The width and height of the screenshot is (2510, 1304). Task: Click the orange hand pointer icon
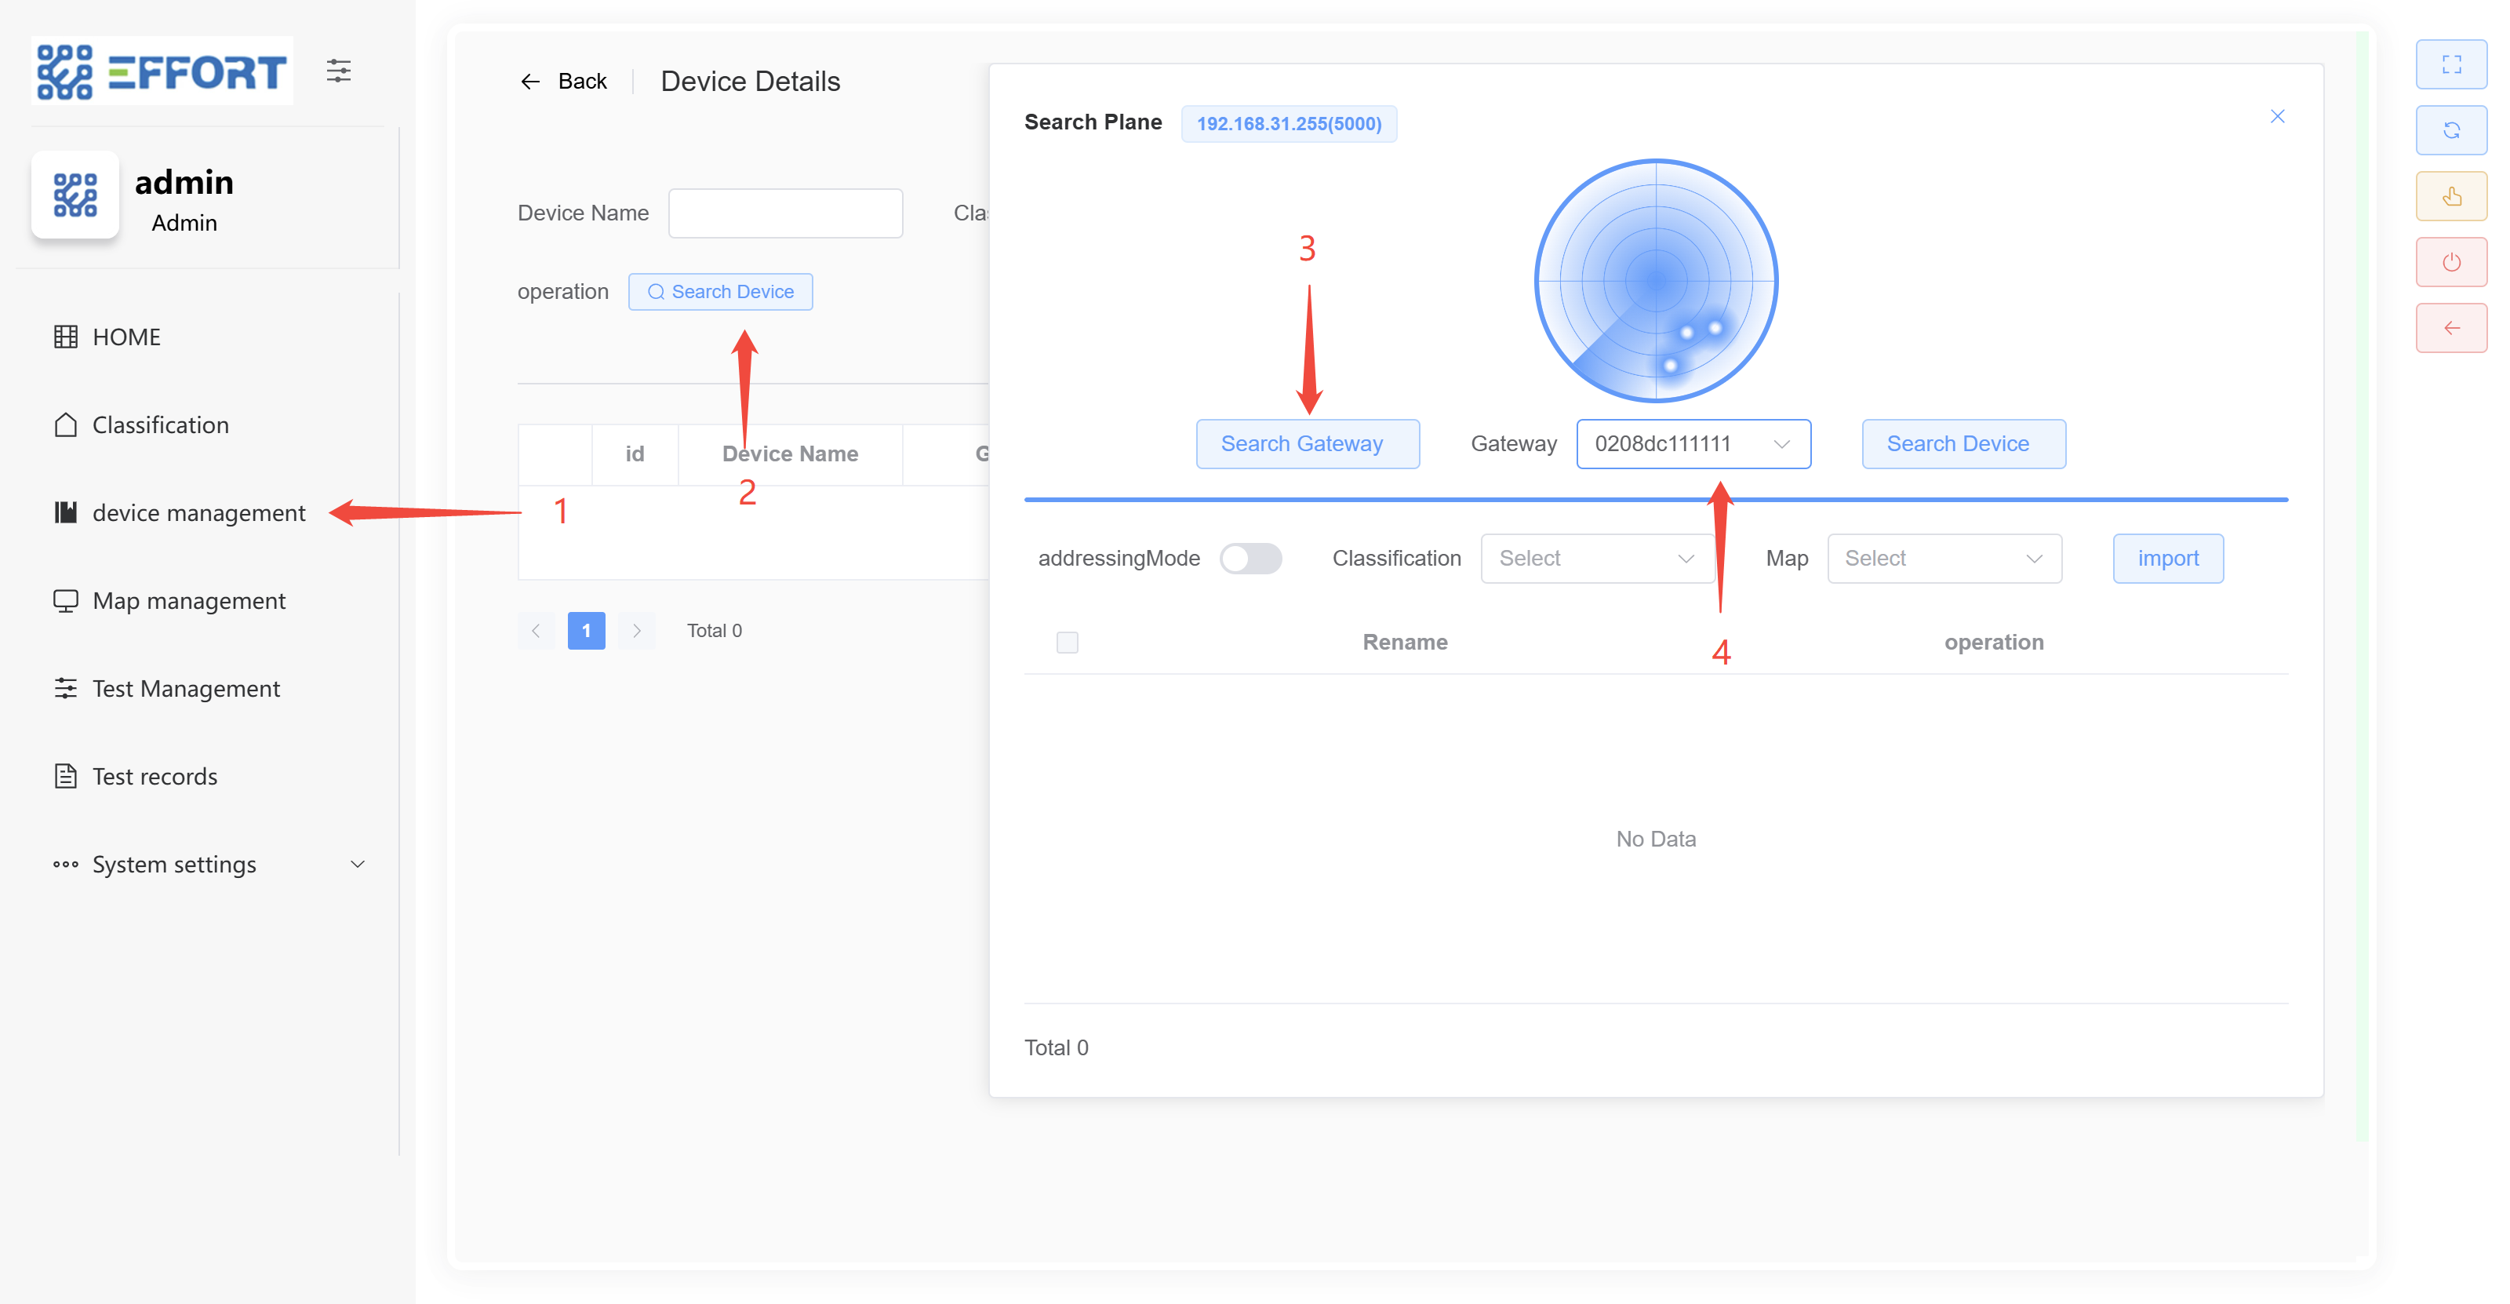click(2450, 196)
